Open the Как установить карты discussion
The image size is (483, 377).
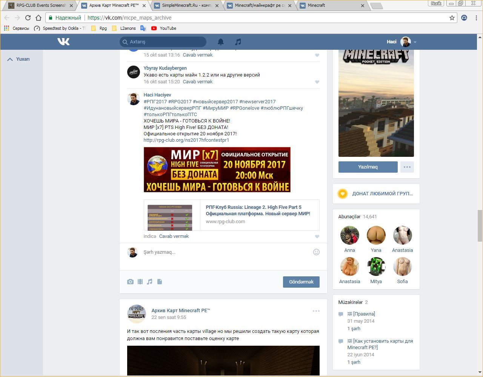(x=380, y=344)
